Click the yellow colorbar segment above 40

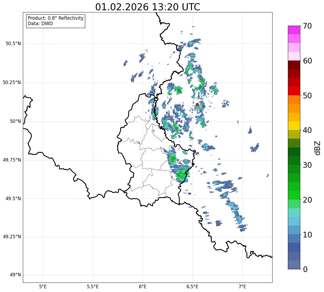click(x=294, y=126)
